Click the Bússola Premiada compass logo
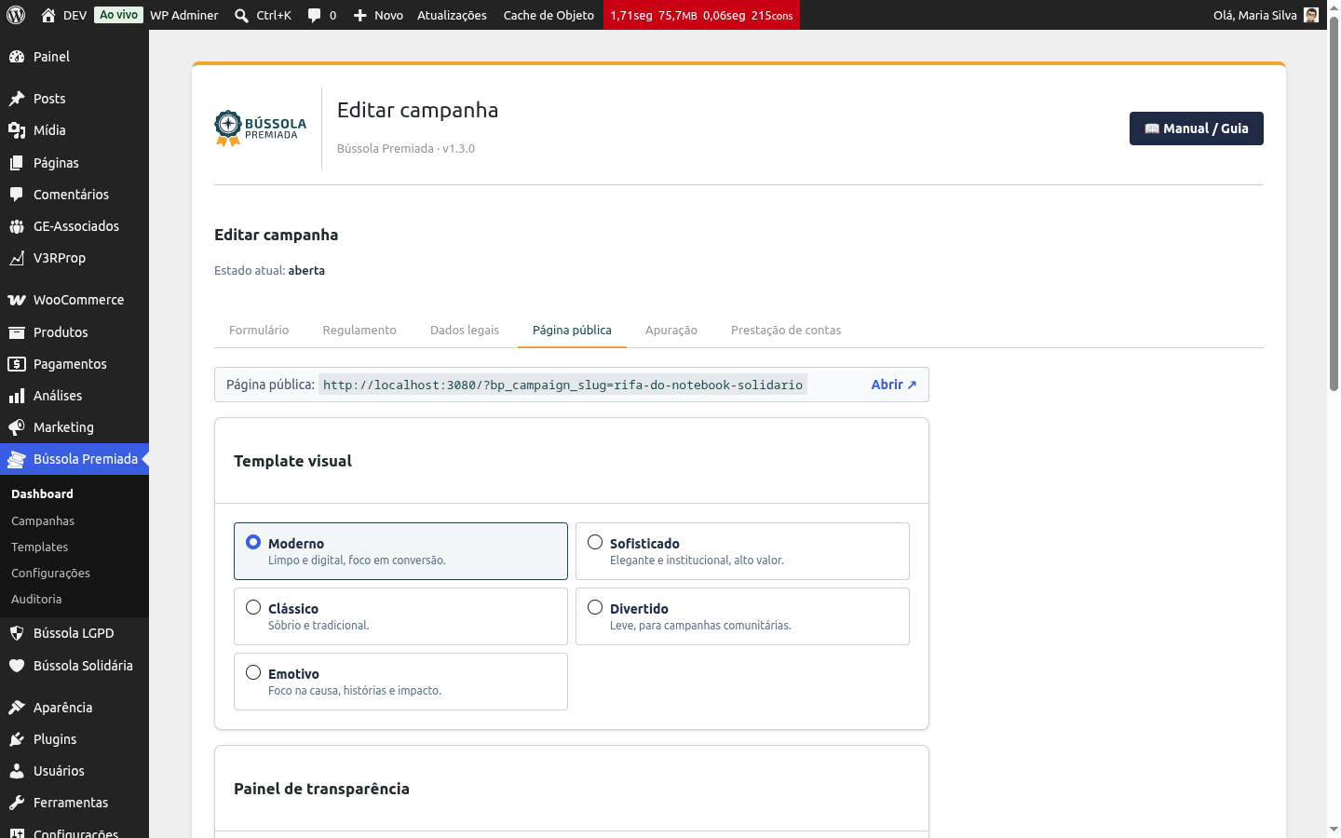Viewport: 1341px width, 838px height. pos(260,128)
